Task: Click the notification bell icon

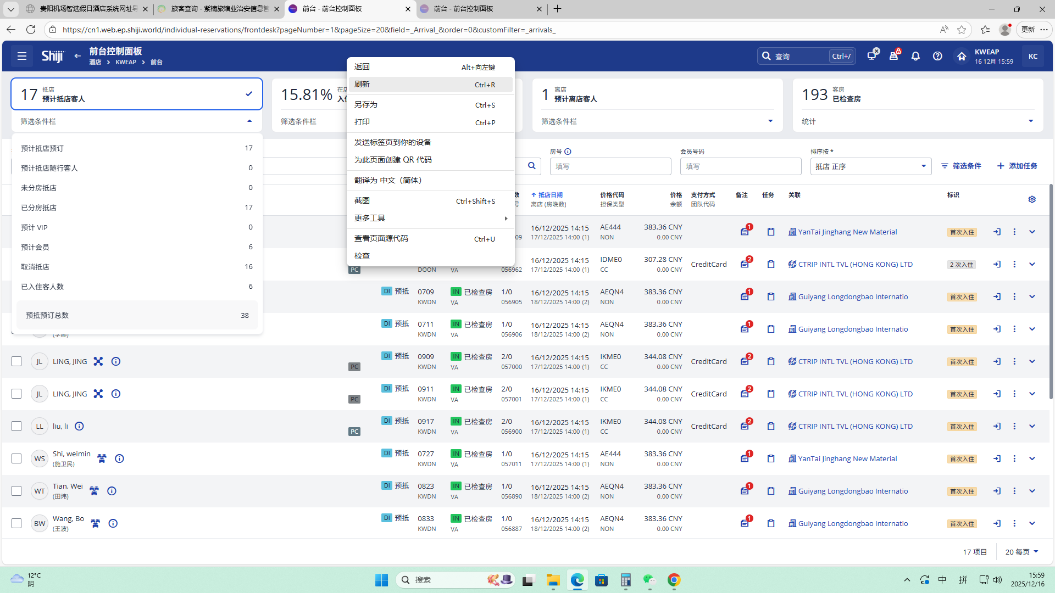Action: point(915,56)
